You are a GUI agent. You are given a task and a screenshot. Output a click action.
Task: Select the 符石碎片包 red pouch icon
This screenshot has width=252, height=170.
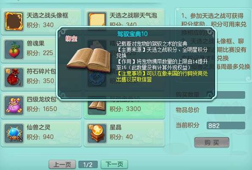(14, 77)
